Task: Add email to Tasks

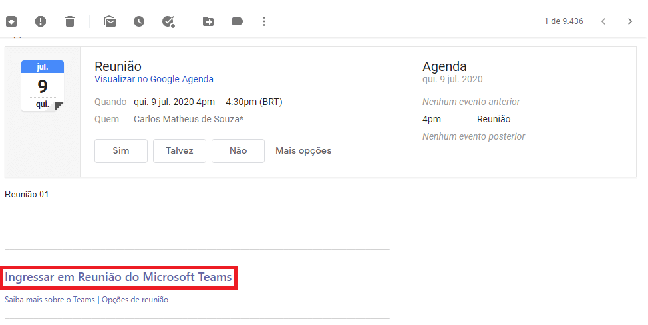Action: [168, 21]
